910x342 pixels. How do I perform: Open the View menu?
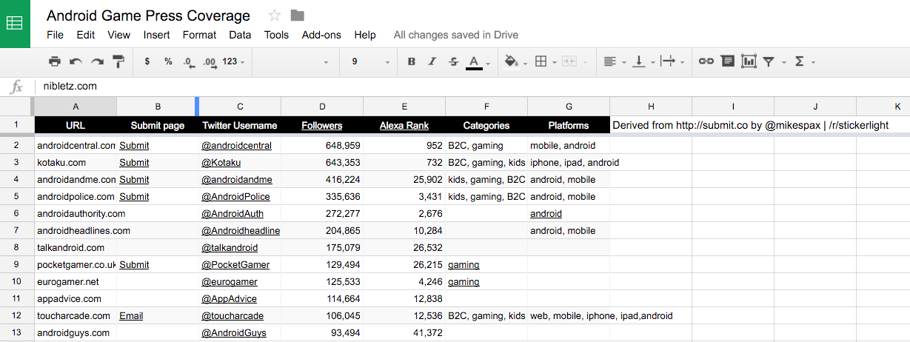(x=118, y=35)
